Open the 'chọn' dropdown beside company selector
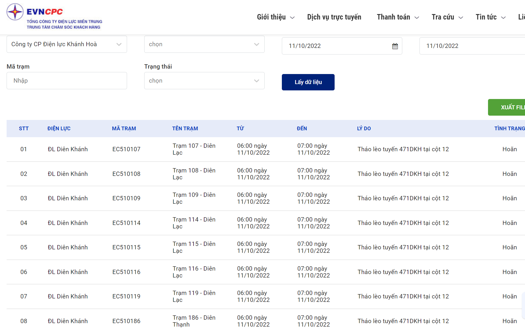 [204, 44]
